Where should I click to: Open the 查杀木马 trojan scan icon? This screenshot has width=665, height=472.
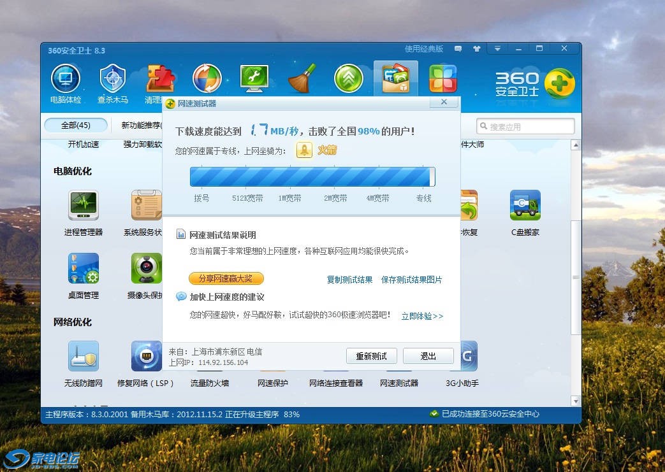113,79
